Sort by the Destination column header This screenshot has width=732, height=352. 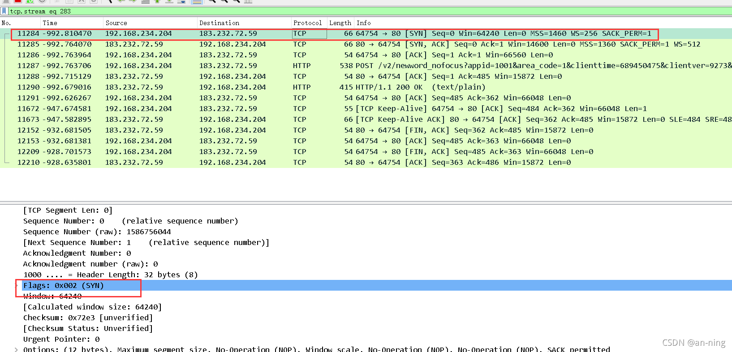tap(219, 23)
